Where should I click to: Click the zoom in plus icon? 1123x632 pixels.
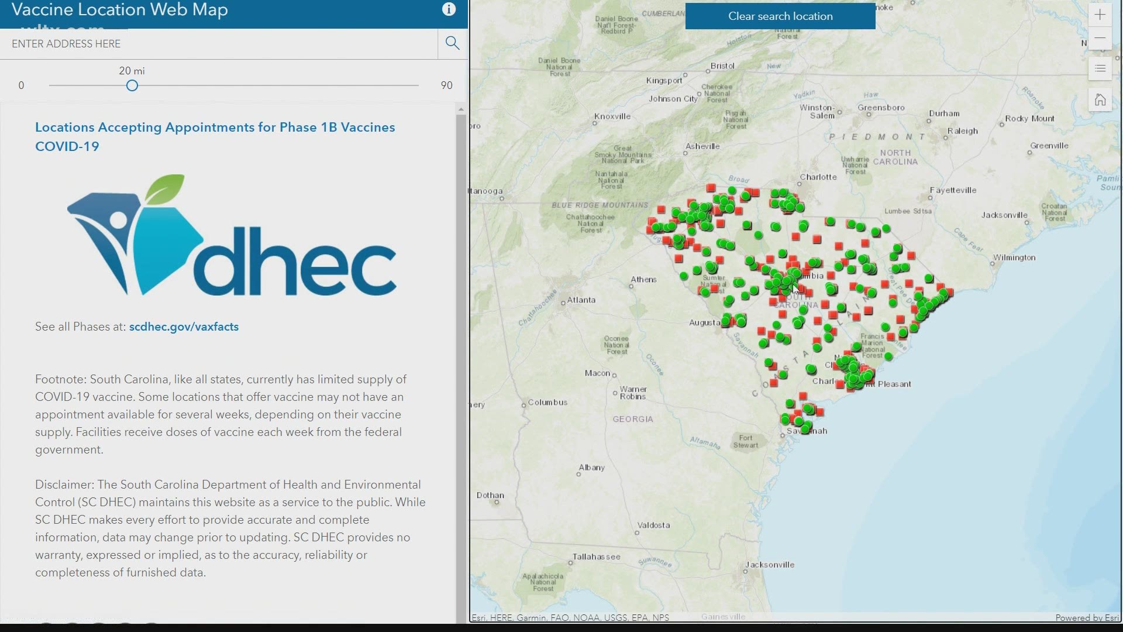pyautogui.click(x=1101, y=15)
